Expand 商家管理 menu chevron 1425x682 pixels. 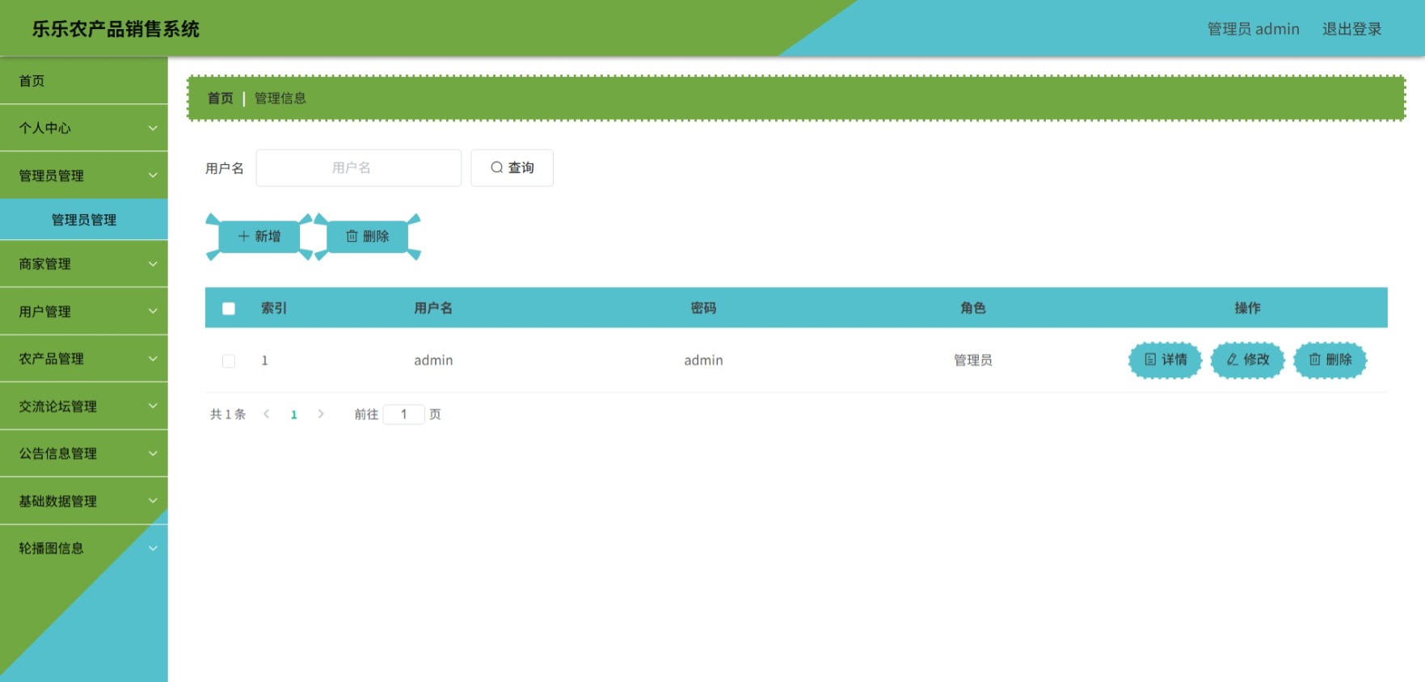pyautogui.click(x=153, y=263)
